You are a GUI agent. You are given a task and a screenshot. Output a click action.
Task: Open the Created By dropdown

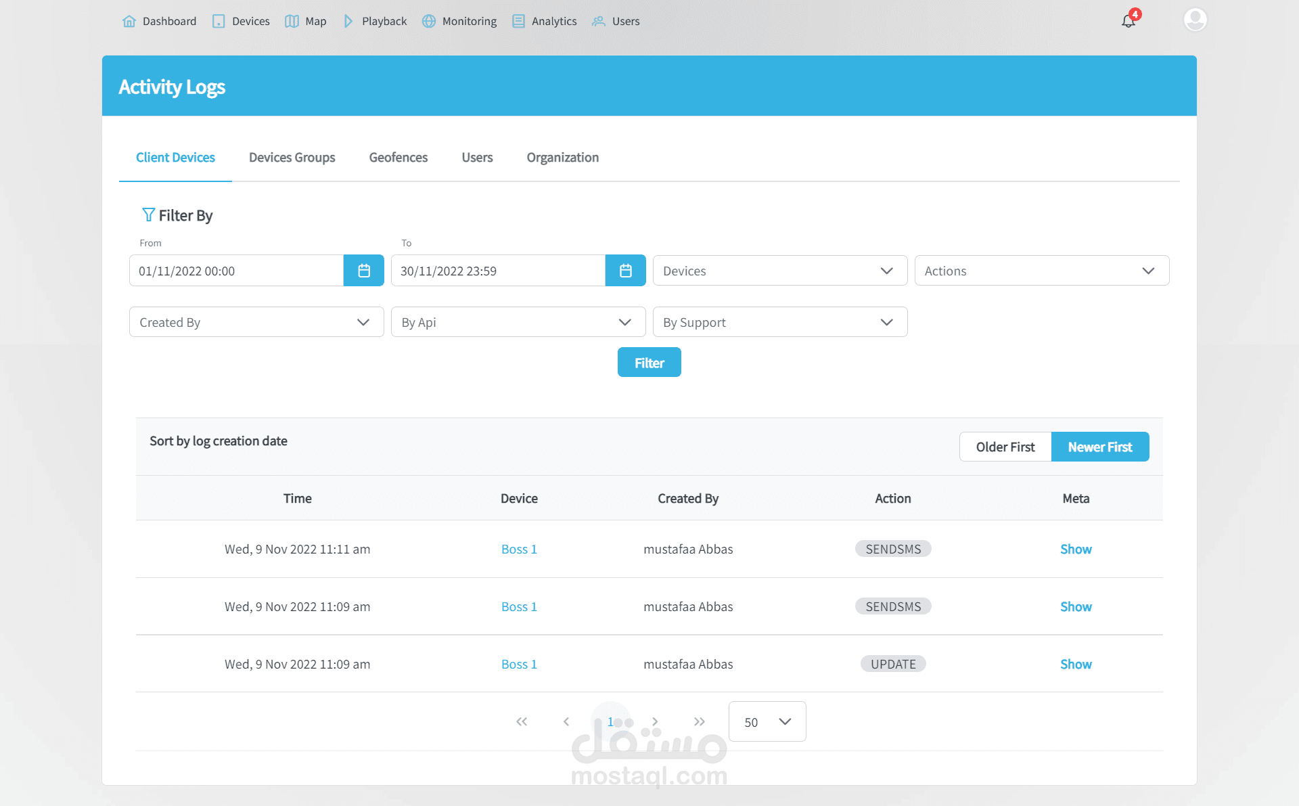tap(256, 322)
